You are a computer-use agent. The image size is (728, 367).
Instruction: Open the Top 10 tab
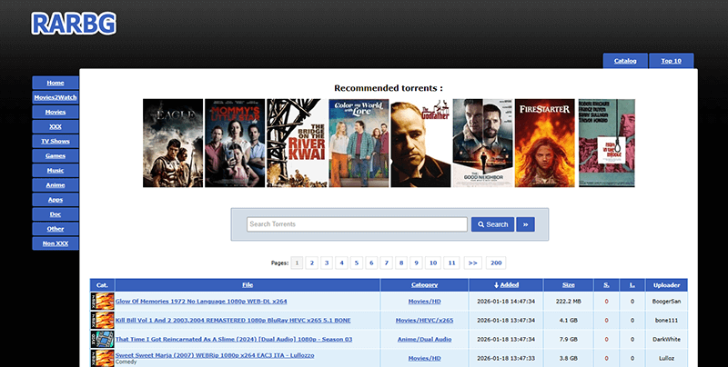pyautogui.click(x=671, y=61)
